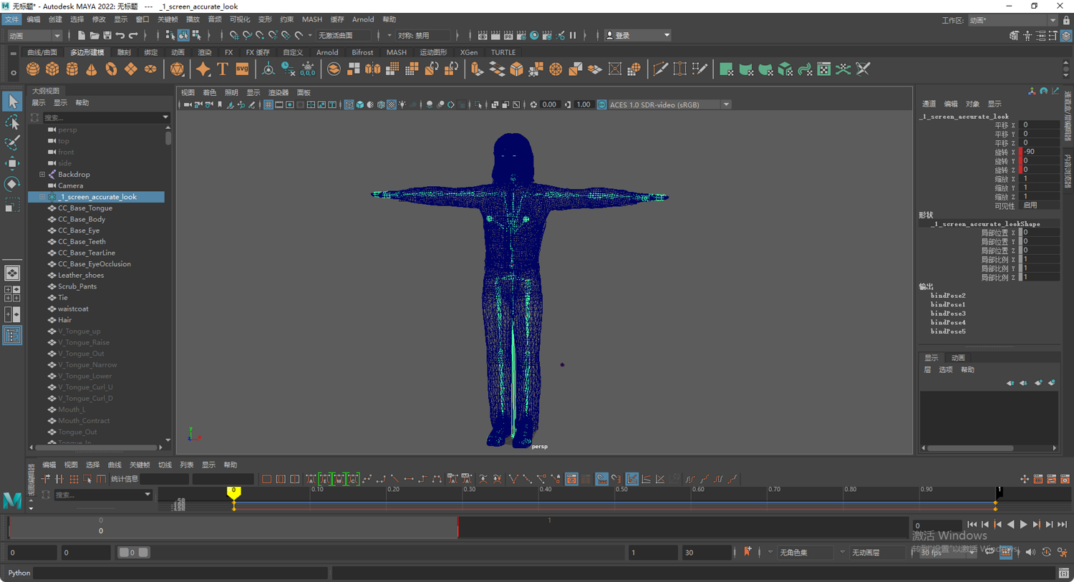1074x582 pixels.
Task: Create a polygon cone from the shelf
Action: [92, 69]
